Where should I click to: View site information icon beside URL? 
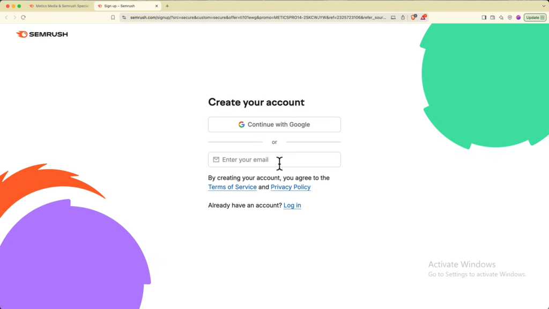[x=124, y=17]
